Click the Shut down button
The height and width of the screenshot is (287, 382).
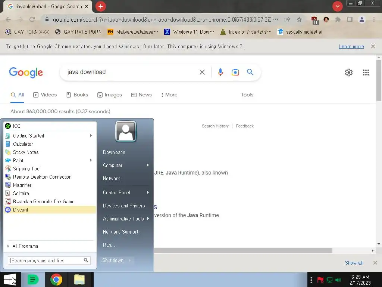[x=113, y=260]
